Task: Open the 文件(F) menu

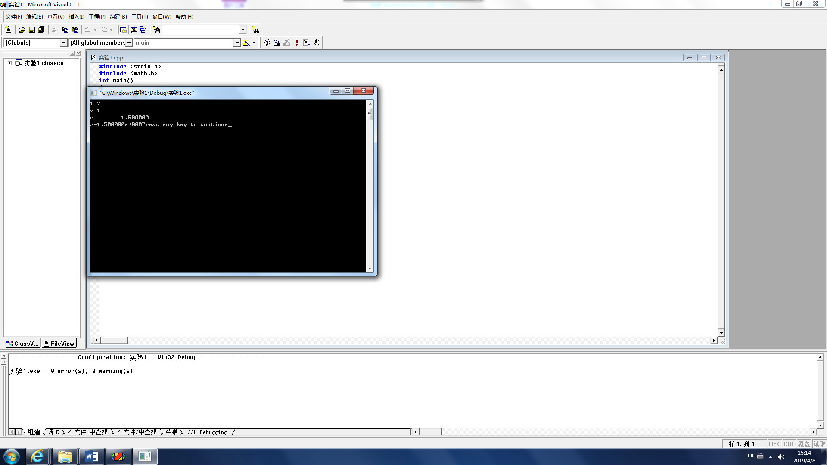Action: (13, 17)
